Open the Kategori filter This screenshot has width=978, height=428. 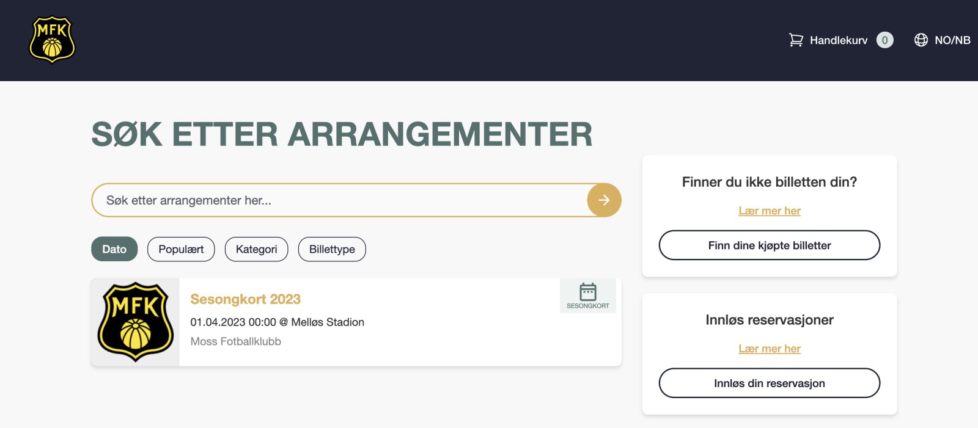pos(256,249)
